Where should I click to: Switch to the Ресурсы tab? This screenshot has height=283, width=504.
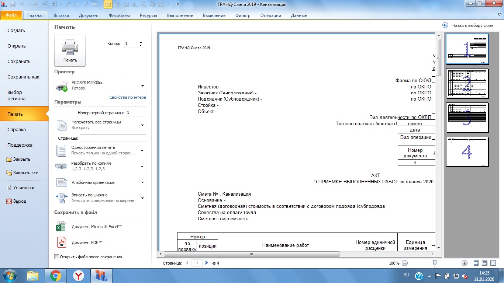pos(148,15)
